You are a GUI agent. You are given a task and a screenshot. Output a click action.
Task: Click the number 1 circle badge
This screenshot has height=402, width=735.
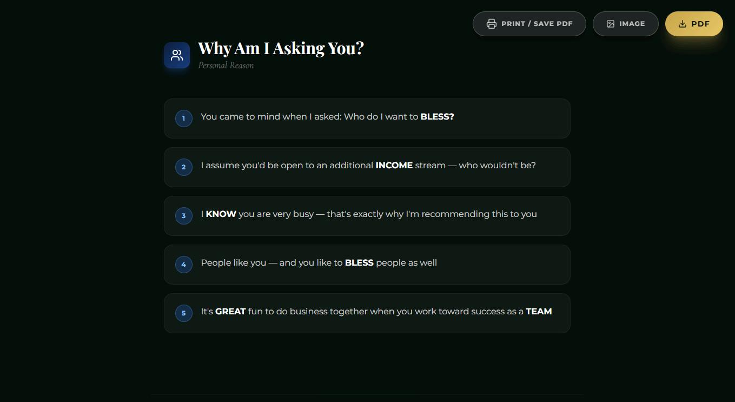(184, 118)
